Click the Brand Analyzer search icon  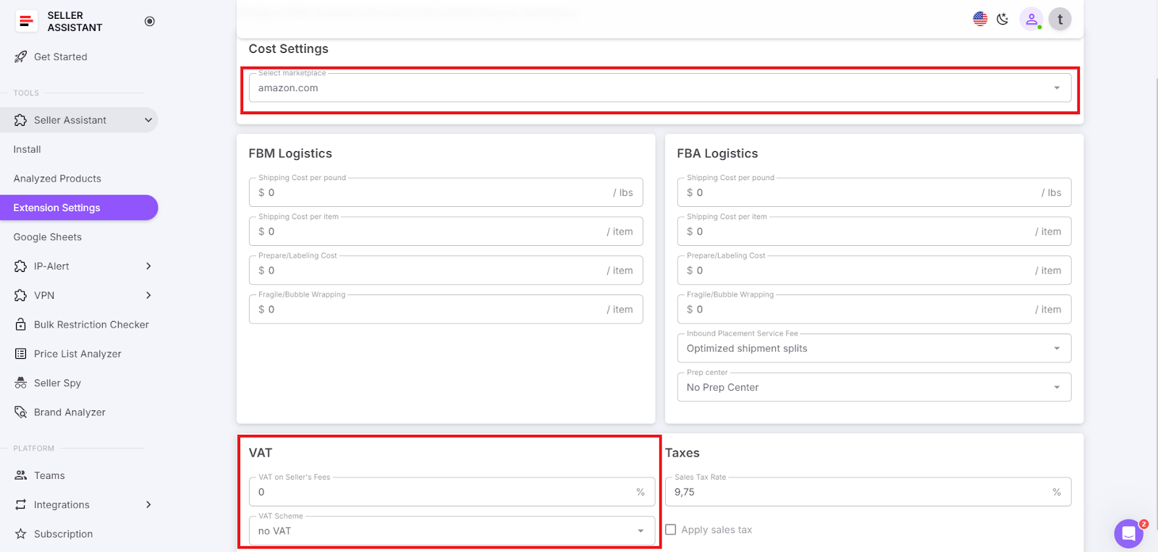[20, 412]
